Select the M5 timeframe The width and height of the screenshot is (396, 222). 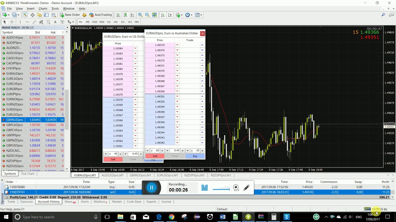pos(88,22)
